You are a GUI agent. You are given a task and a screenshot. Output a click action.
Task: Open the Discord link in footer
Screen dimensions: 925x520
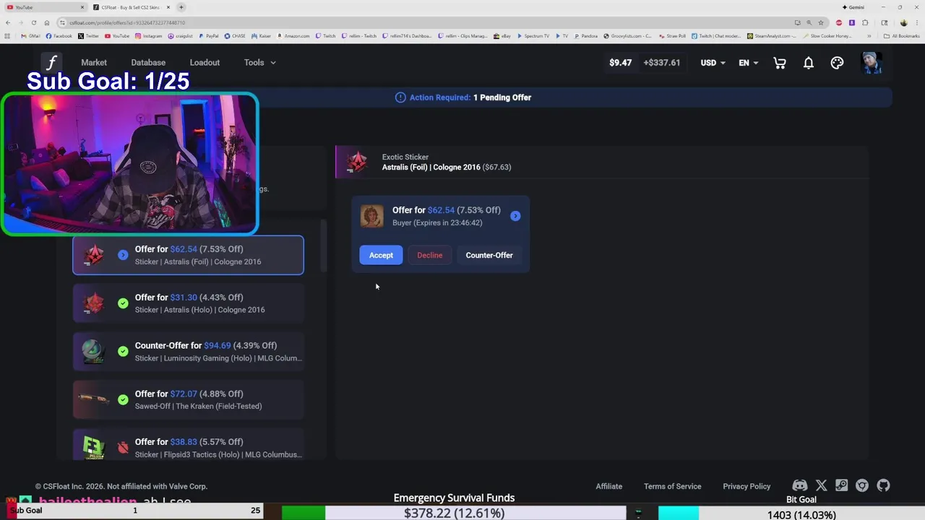click(800, 486)
